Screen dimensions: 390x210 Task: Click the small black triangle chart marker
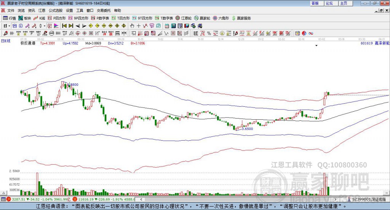pos(316,45)
